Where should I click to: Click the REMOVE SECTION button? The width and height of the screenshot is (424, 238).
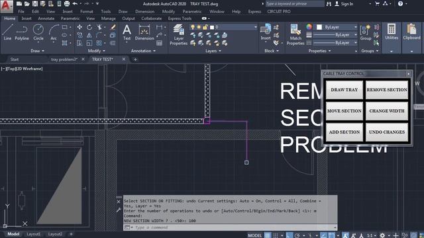click(x=387, y=90)
